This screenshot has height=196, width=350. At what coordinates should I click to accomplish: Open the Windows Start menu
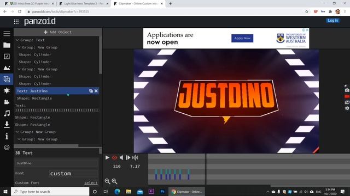5,192
